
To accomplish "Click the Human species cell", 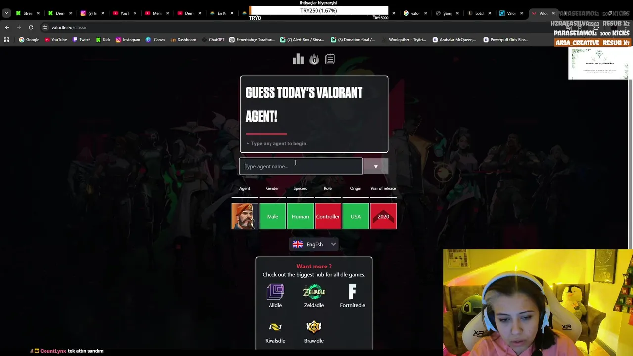I will (300, 216).
